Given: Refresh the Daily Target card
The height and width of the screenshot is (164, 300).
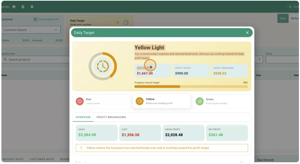Looking at the screenshot, I should 118,22.
